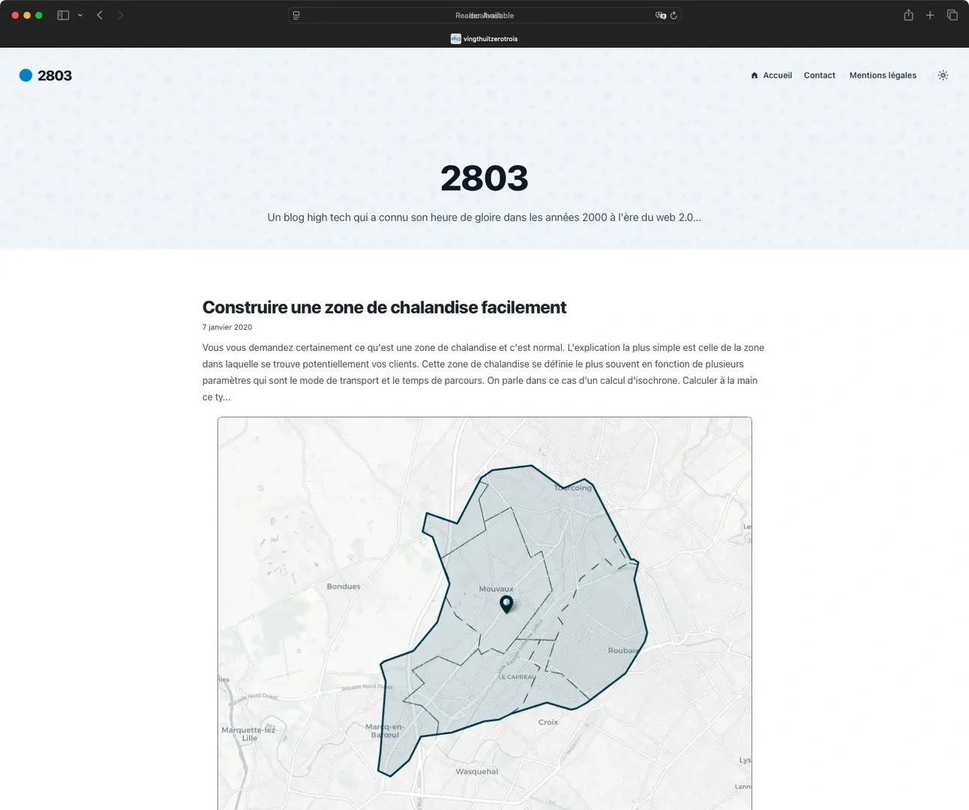Open the page menu icon in address bar
969x810 pixels.
[x=296, y=15]
